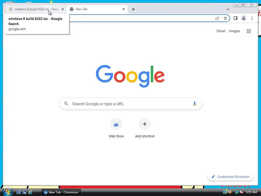Toggle the side panel icon
Screen dimensions: 261x196
pos(235,18)
